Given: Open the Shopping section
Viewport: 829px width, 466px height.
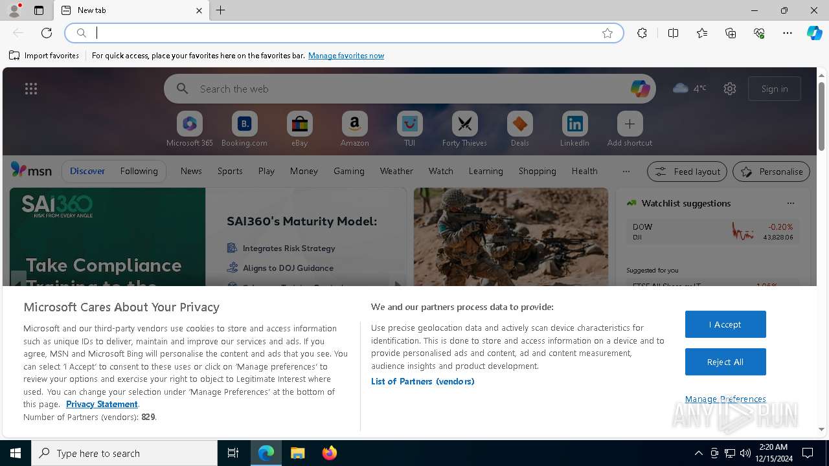Looking at the screenshot, I should click(x=537, y=171).
